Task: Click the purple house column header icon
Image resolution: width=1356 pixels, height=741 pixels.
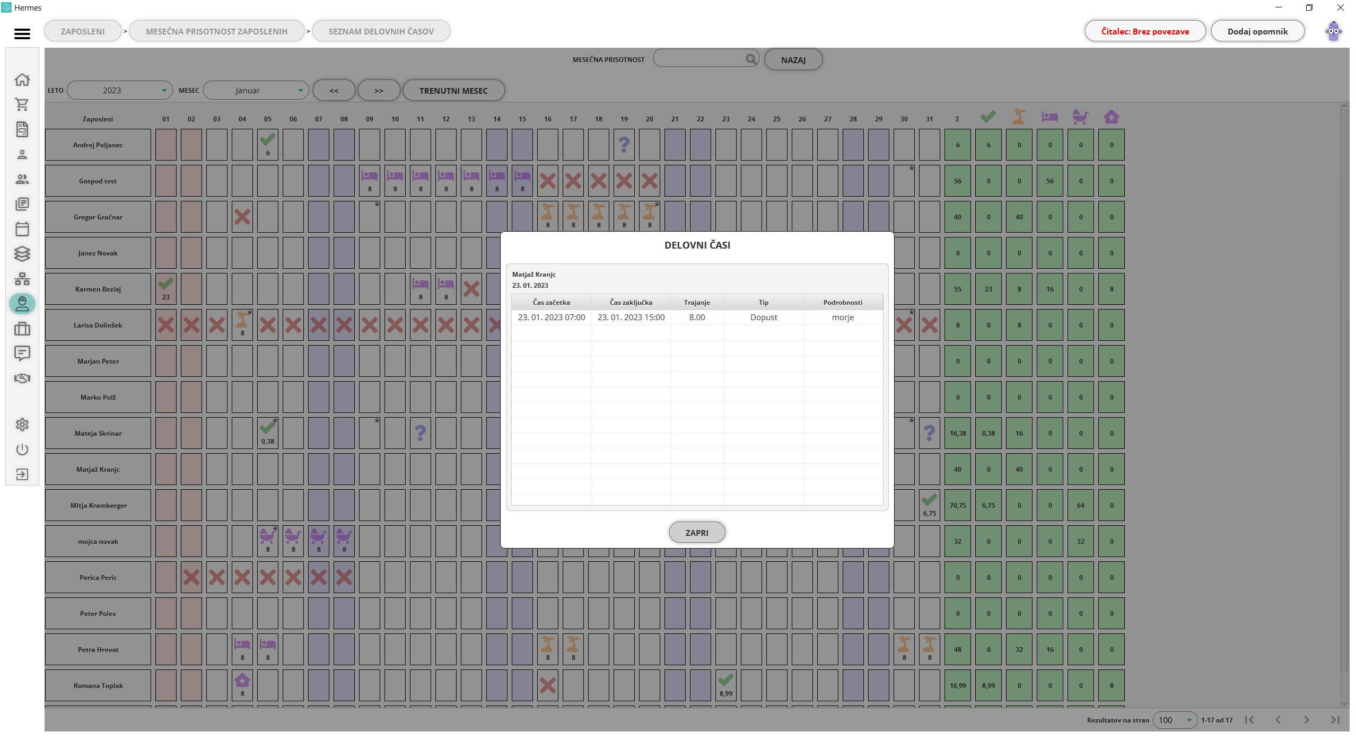Action: click(x=1111, y=117)
